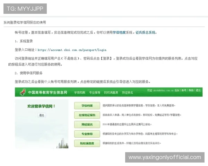Click the 欢迎登录学信网！ welcome heading
This screenshot has width=208, height=166.
41,106
